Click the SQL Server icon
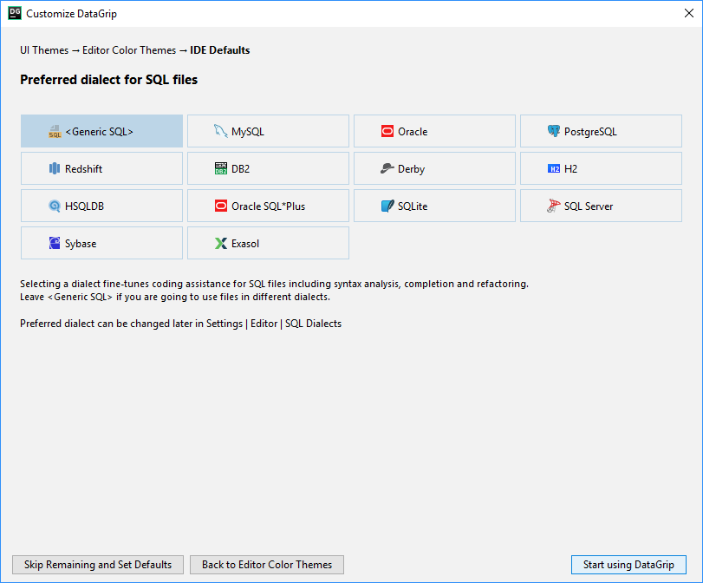Screen dimensions: 703x583 pos(554,206)
